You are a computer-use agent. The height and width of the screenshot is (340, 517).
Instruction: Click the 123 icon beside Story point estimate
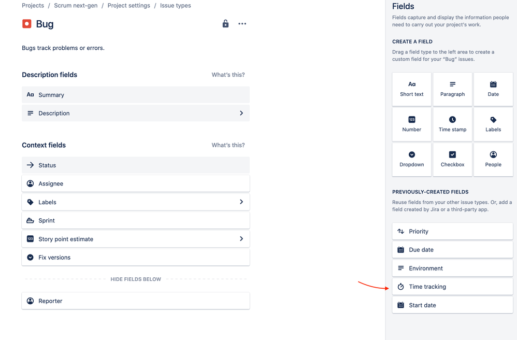[x=31, y=239]
